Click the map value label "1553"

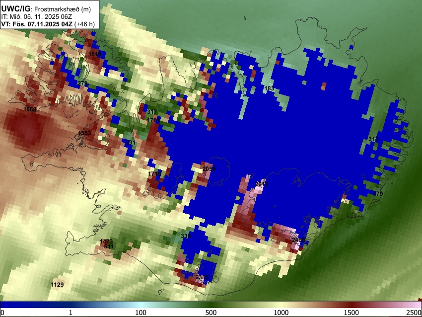84,133
